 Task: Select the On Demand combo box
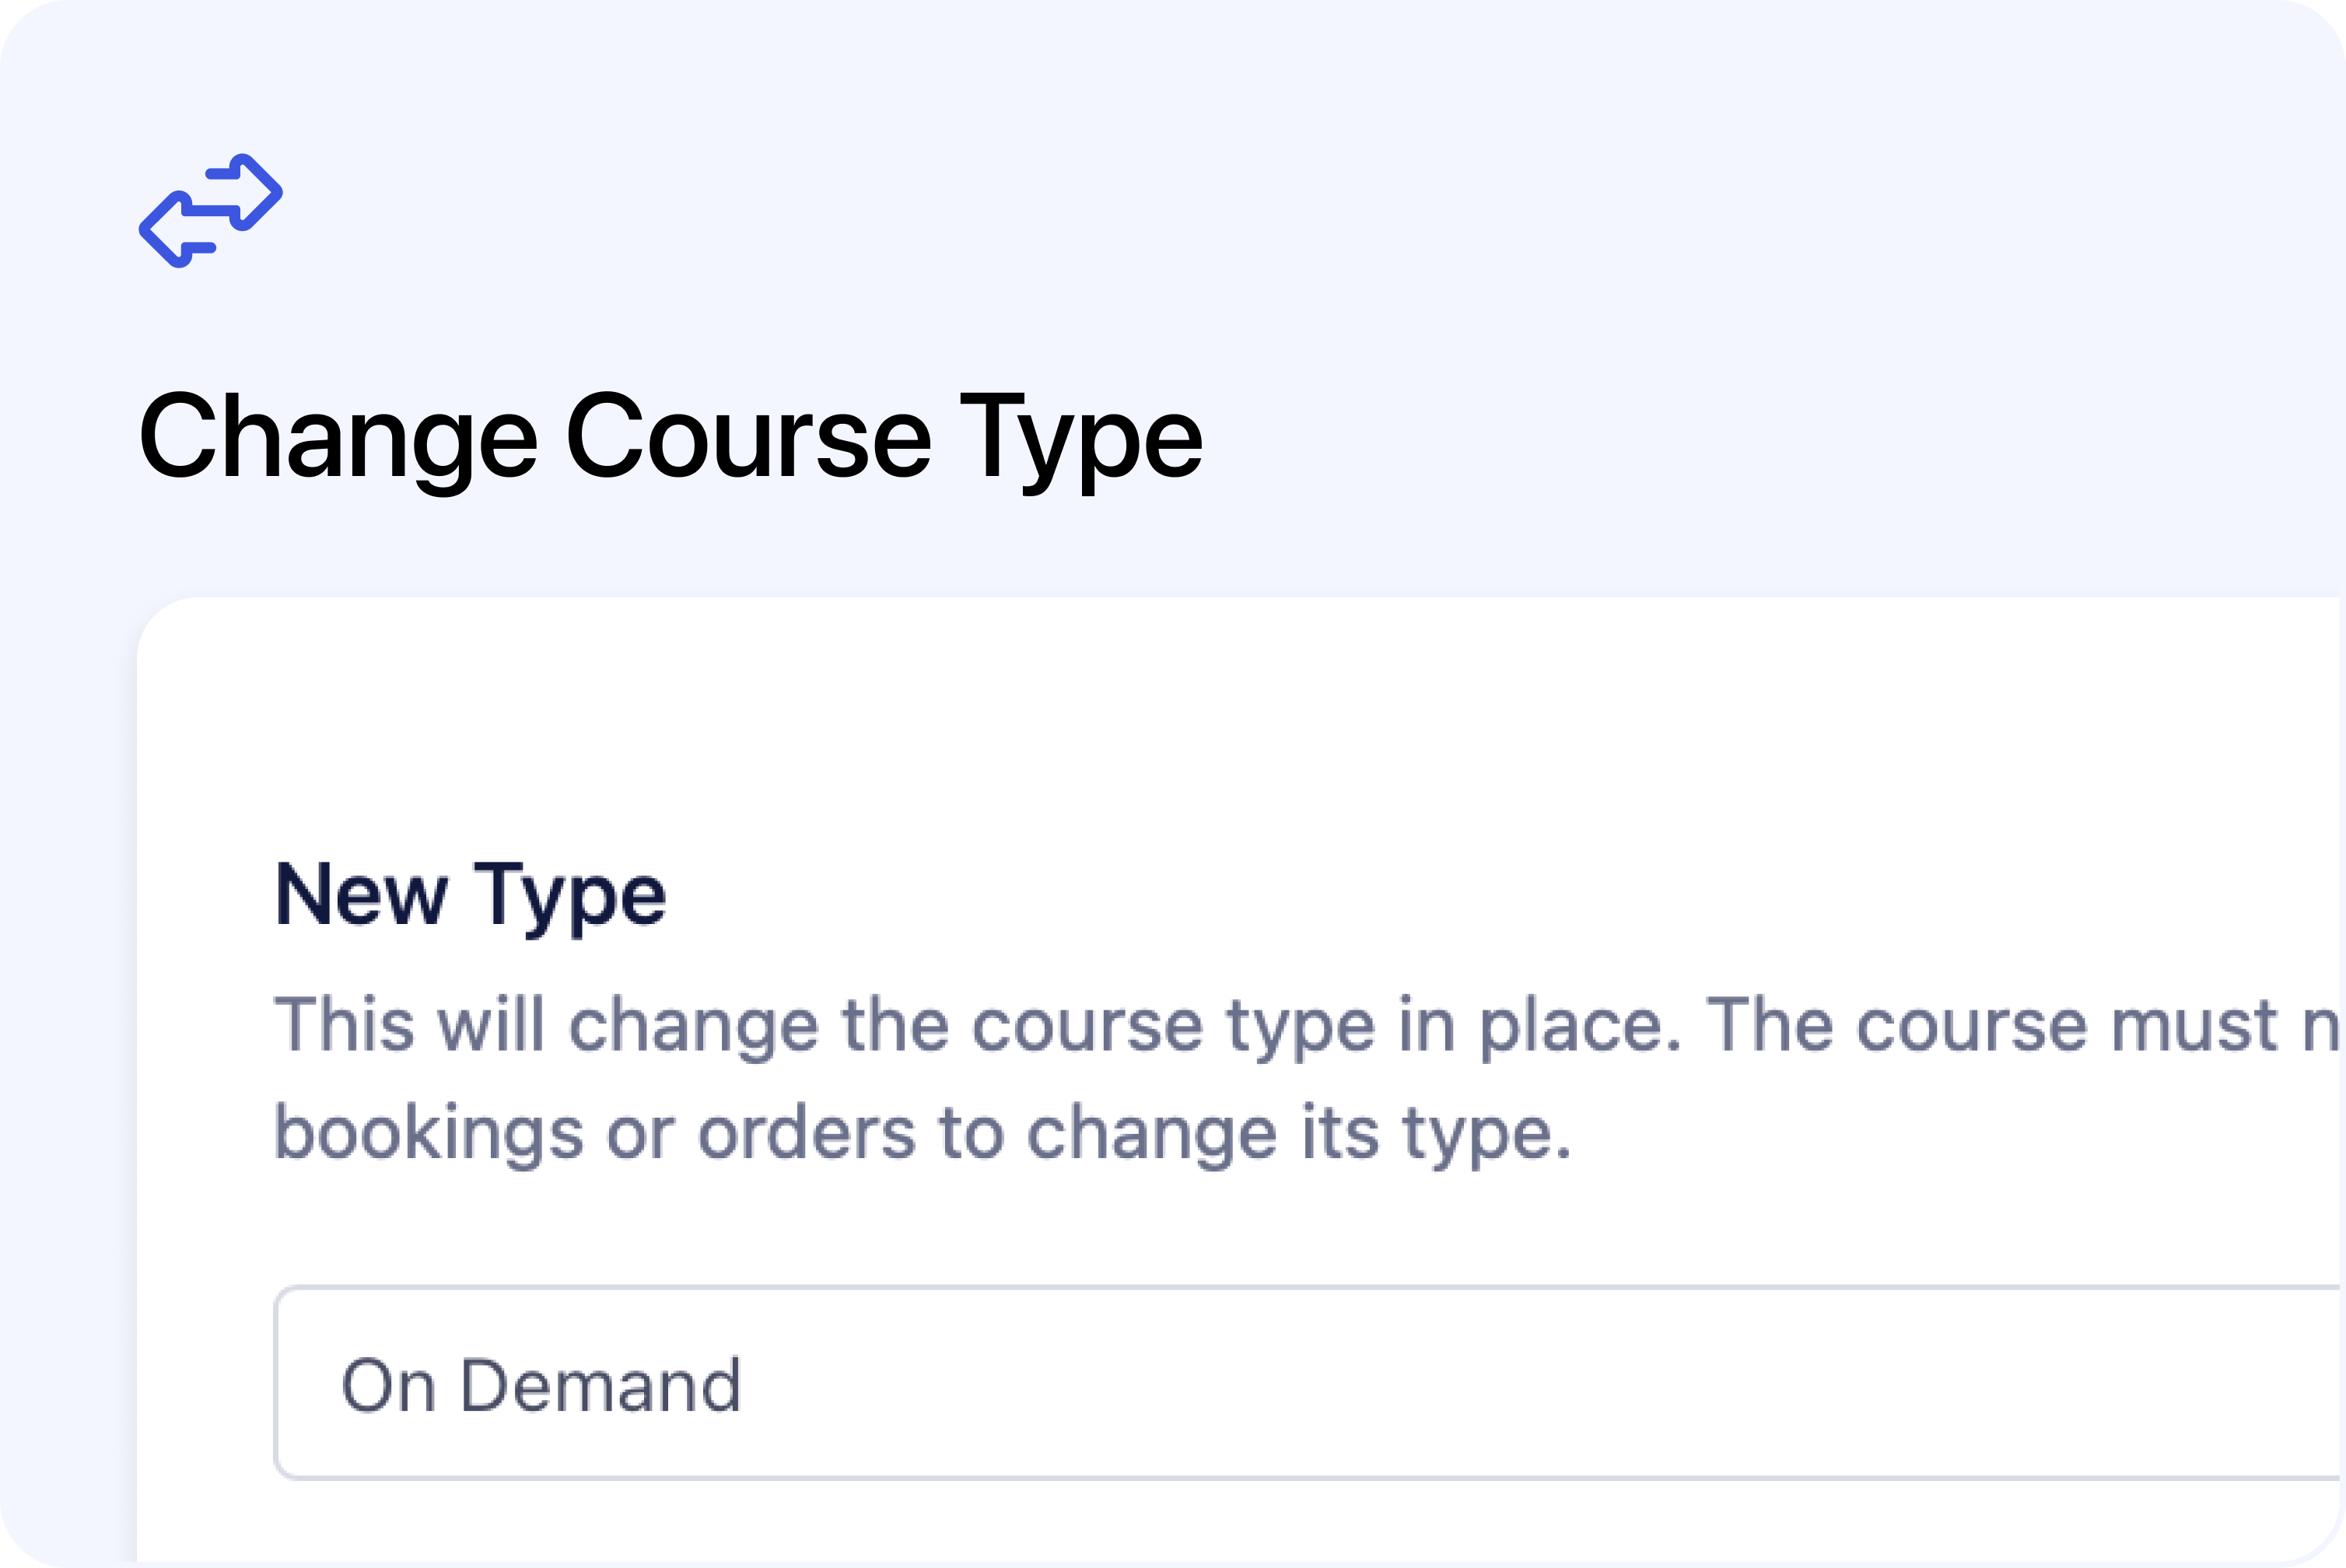pyautogui.click(x=1308, y=1383)
